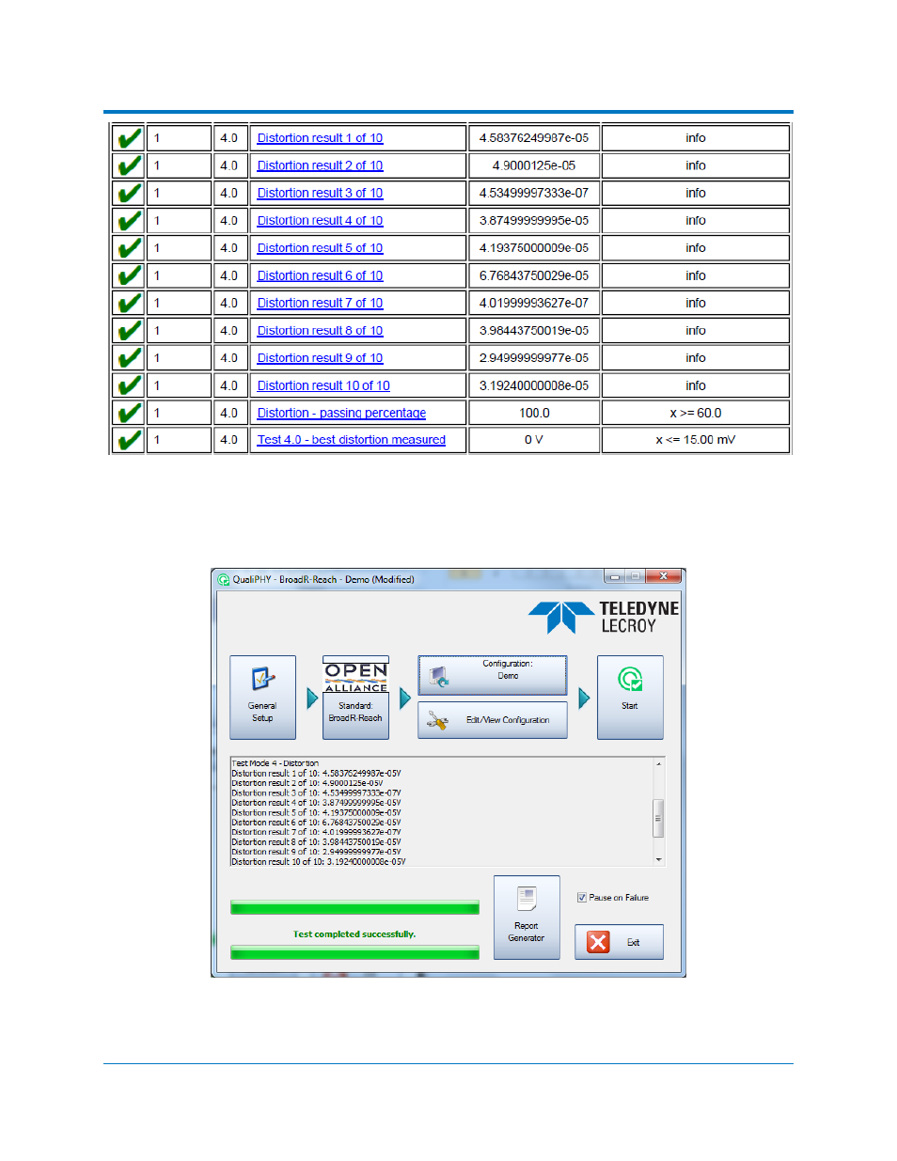Viewport: 897px width, 1161px height.
Task: Click the green checkmark for result 7 of 10
Action: pos(129,303)
